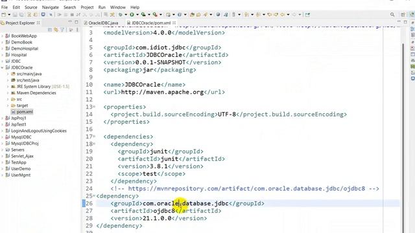
Task: Switch to the Java EE perspective icon
Action: (412, 15)
